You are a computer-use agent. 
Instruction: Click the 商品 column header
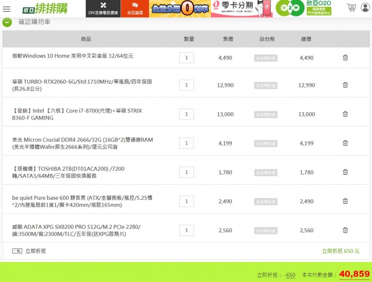(86, 39)
